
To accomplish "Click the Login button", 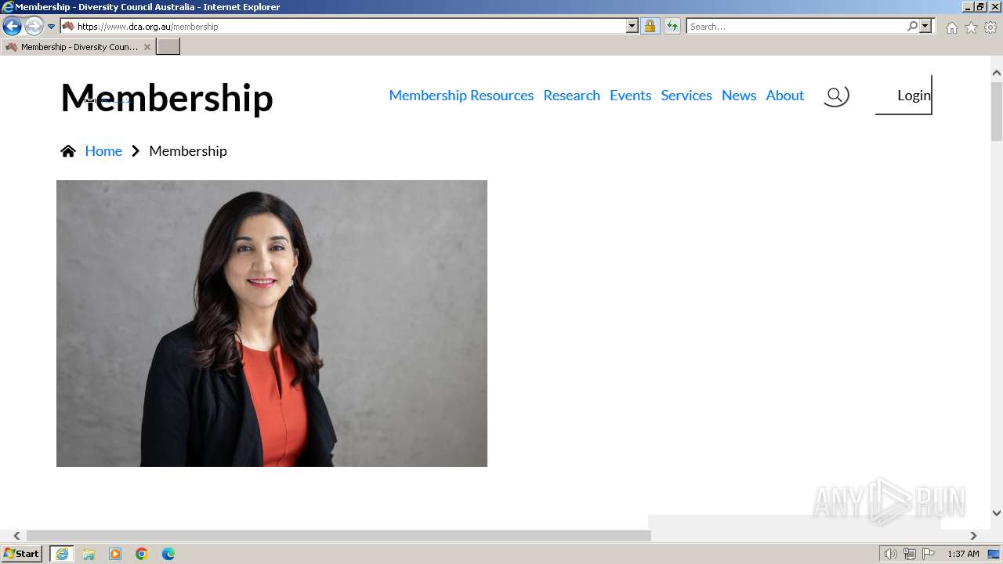I will click(x=903, y=95).
